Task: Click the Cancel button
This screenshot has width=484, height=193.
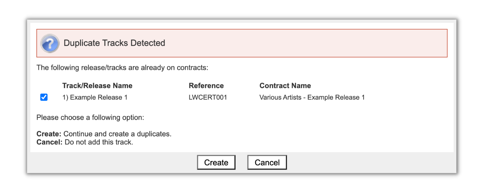Action: 267,162
